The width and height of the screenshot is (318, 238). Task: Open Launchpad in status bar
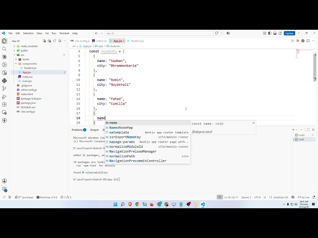point(24,197)
